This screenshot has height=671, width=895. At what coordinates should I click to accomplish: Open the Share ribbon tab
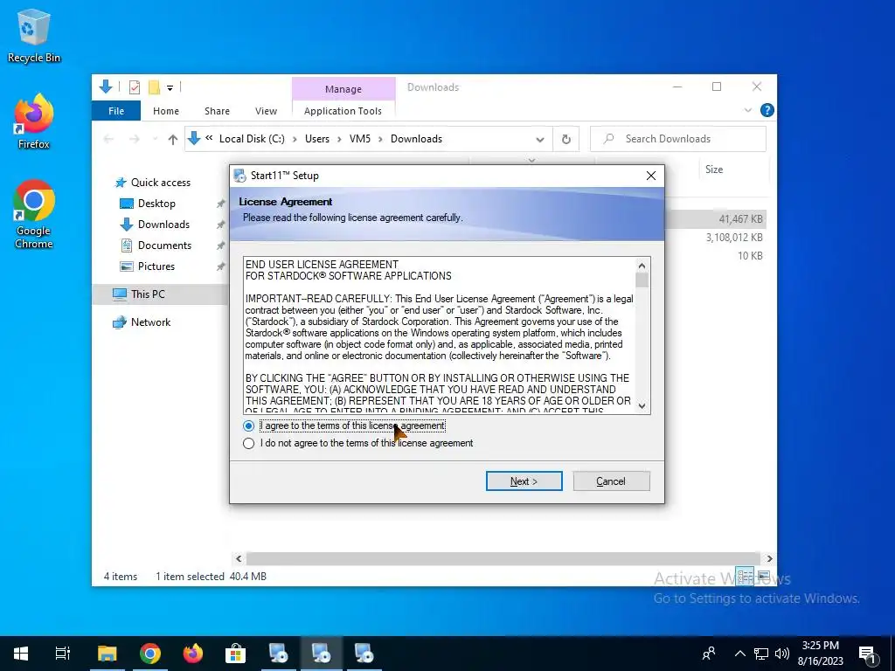point(217,111)
